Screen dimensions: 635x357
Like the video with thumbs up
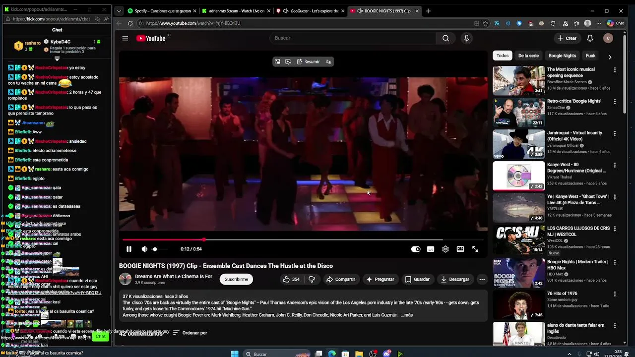click(291, 279)
